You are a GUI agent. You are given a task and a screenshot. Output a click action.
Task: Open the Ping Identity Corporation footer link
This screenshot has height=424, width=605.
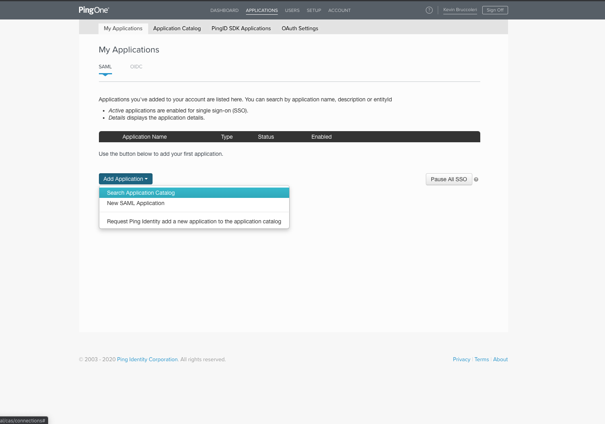pos(147,360)
